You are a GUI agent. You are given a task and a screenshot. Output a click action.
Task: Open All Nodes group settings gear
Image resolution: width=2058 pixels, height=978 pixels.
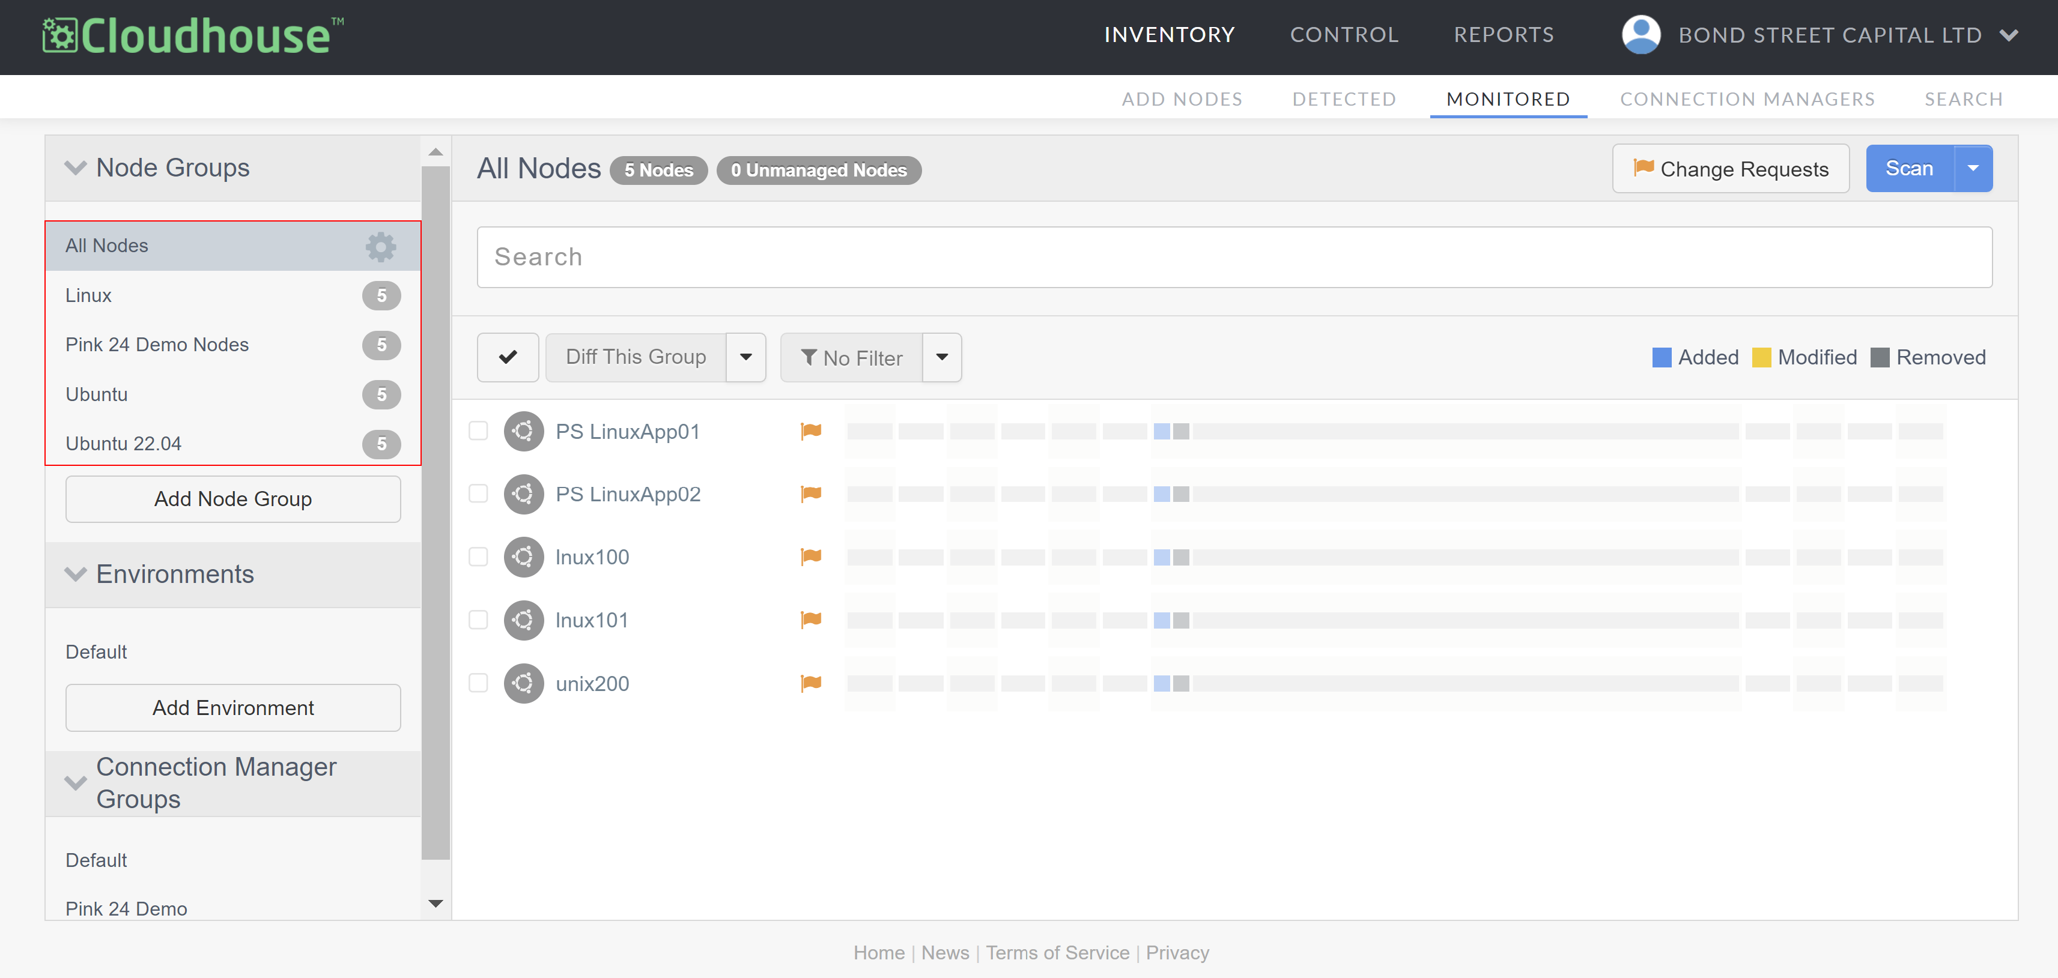click(x=380, y=247)
